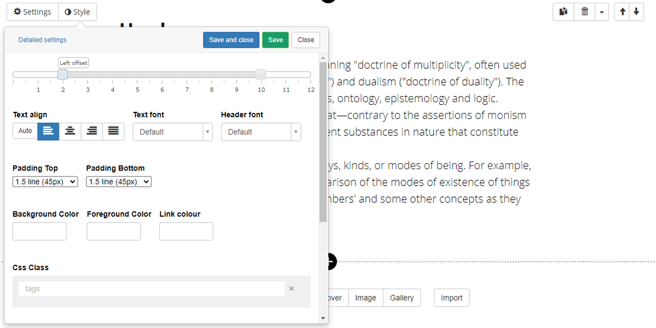Click the Foreground Color field
The image size is (656, 328).
[114, 231]
